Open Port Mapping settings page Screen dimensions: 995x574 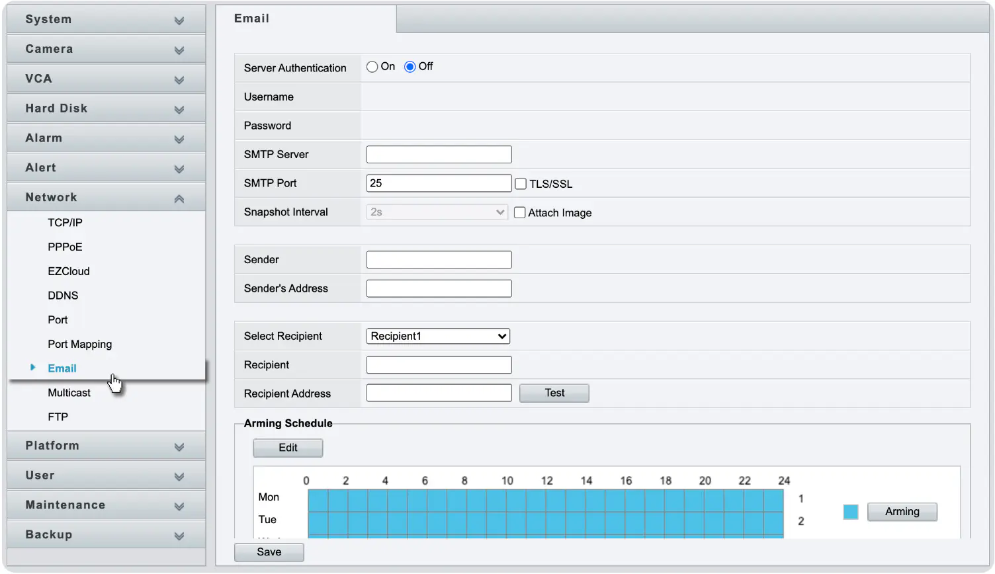[79, 345]
